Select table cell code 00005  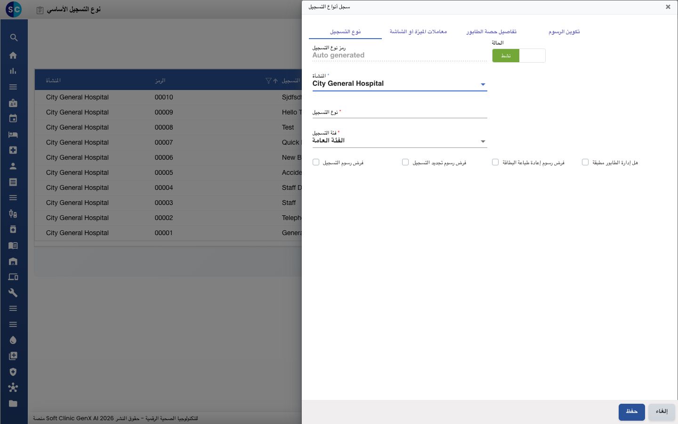pos(164,172)
